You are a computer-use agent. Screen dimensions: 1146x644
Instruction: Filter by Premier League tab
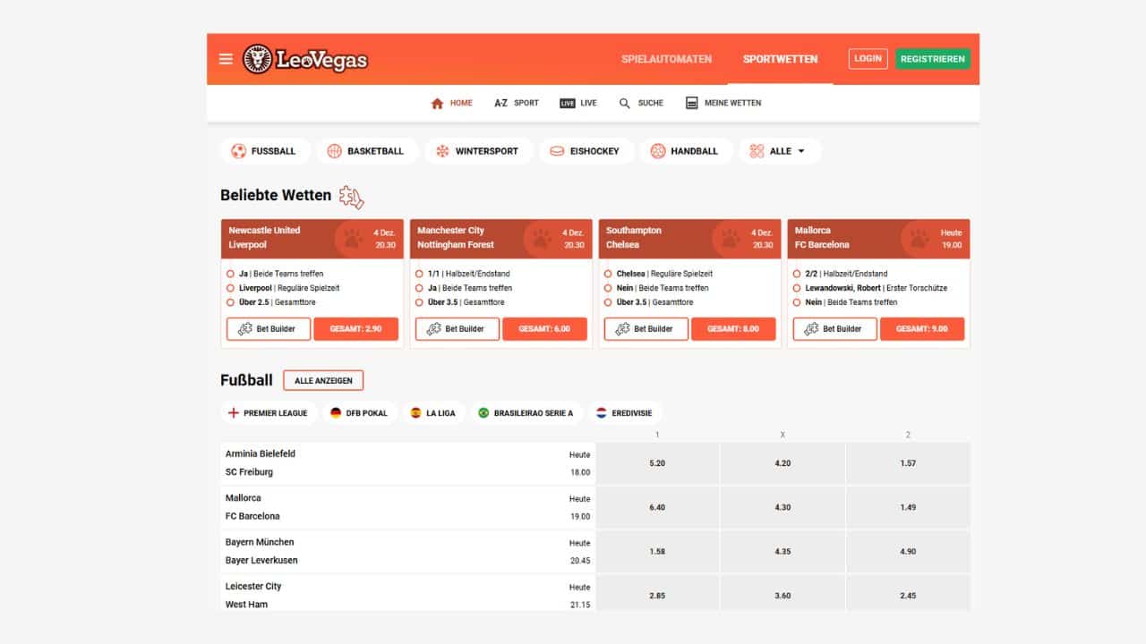coord(269,413)
